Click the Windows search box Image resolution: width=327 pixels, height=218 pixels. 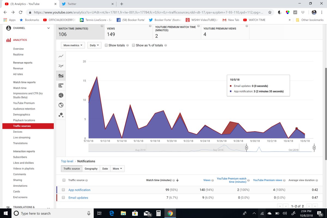point(53,213)
